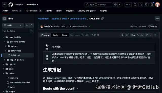Open the main branch selector dropdown
The image size is (162, 93).
(x=13, y=25)
